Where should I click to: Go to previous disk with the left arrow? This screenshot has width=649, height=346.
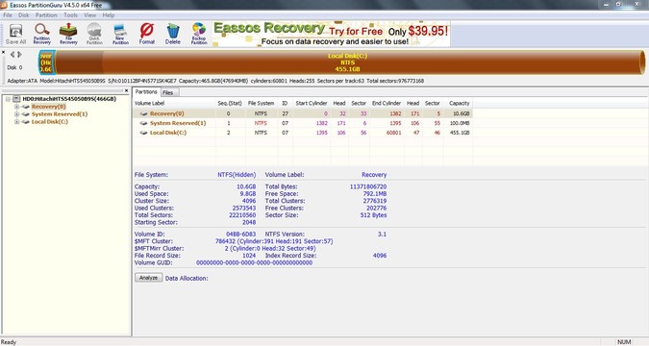[12, 54]
